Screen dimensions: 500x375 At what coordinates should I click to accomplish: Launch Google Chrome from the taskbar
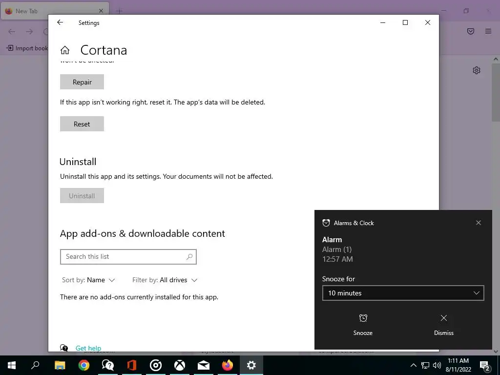click(x=84, y=365)
